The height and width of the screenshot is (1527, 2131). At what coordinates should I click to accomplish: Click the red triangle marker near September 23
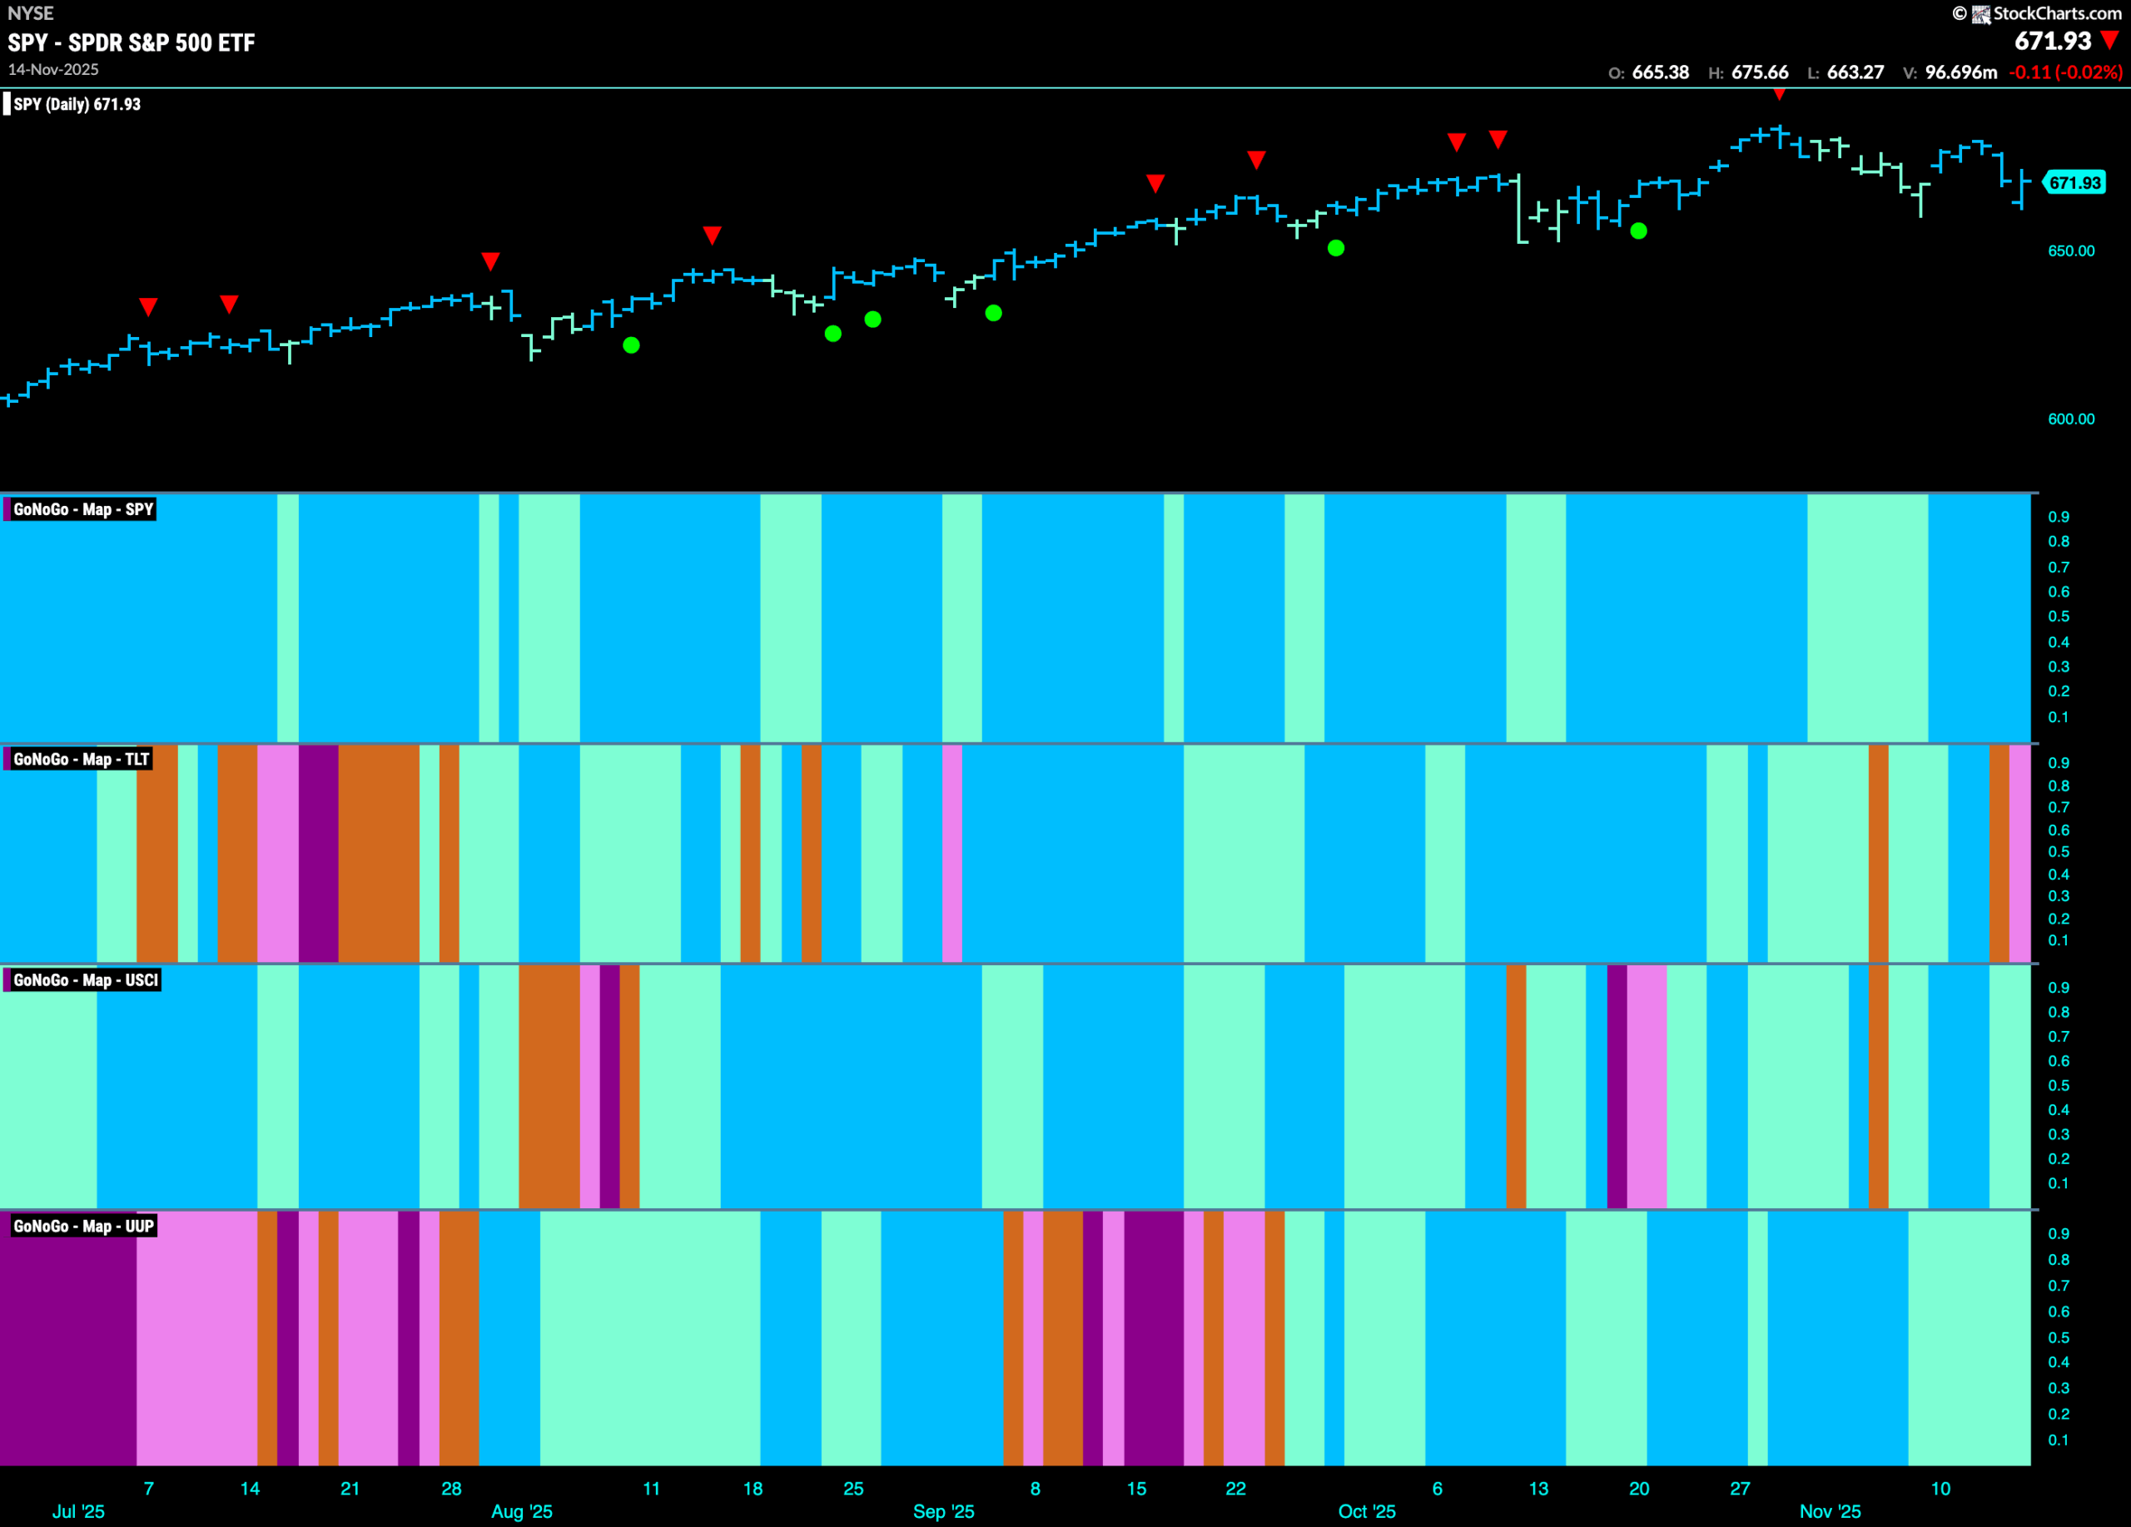click(1256, 160)
